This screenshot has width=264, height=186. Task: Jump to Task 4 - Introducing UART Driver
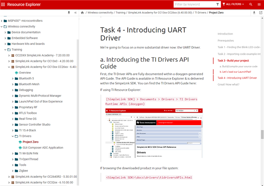coord(237,78)
